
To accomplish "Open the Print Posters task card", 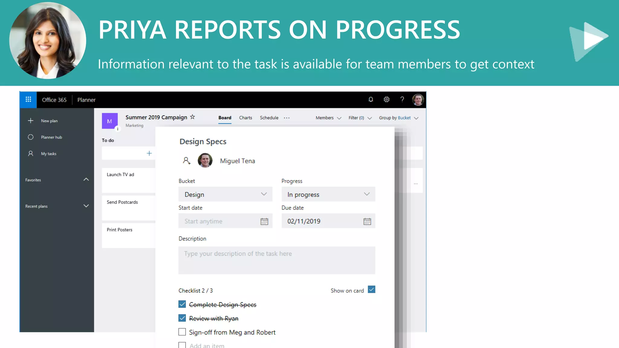I will pyautogui.click(x=128, y=236).
